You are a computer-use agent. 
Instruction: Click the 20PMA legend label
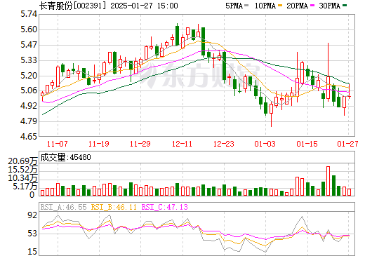pos(297,6)
